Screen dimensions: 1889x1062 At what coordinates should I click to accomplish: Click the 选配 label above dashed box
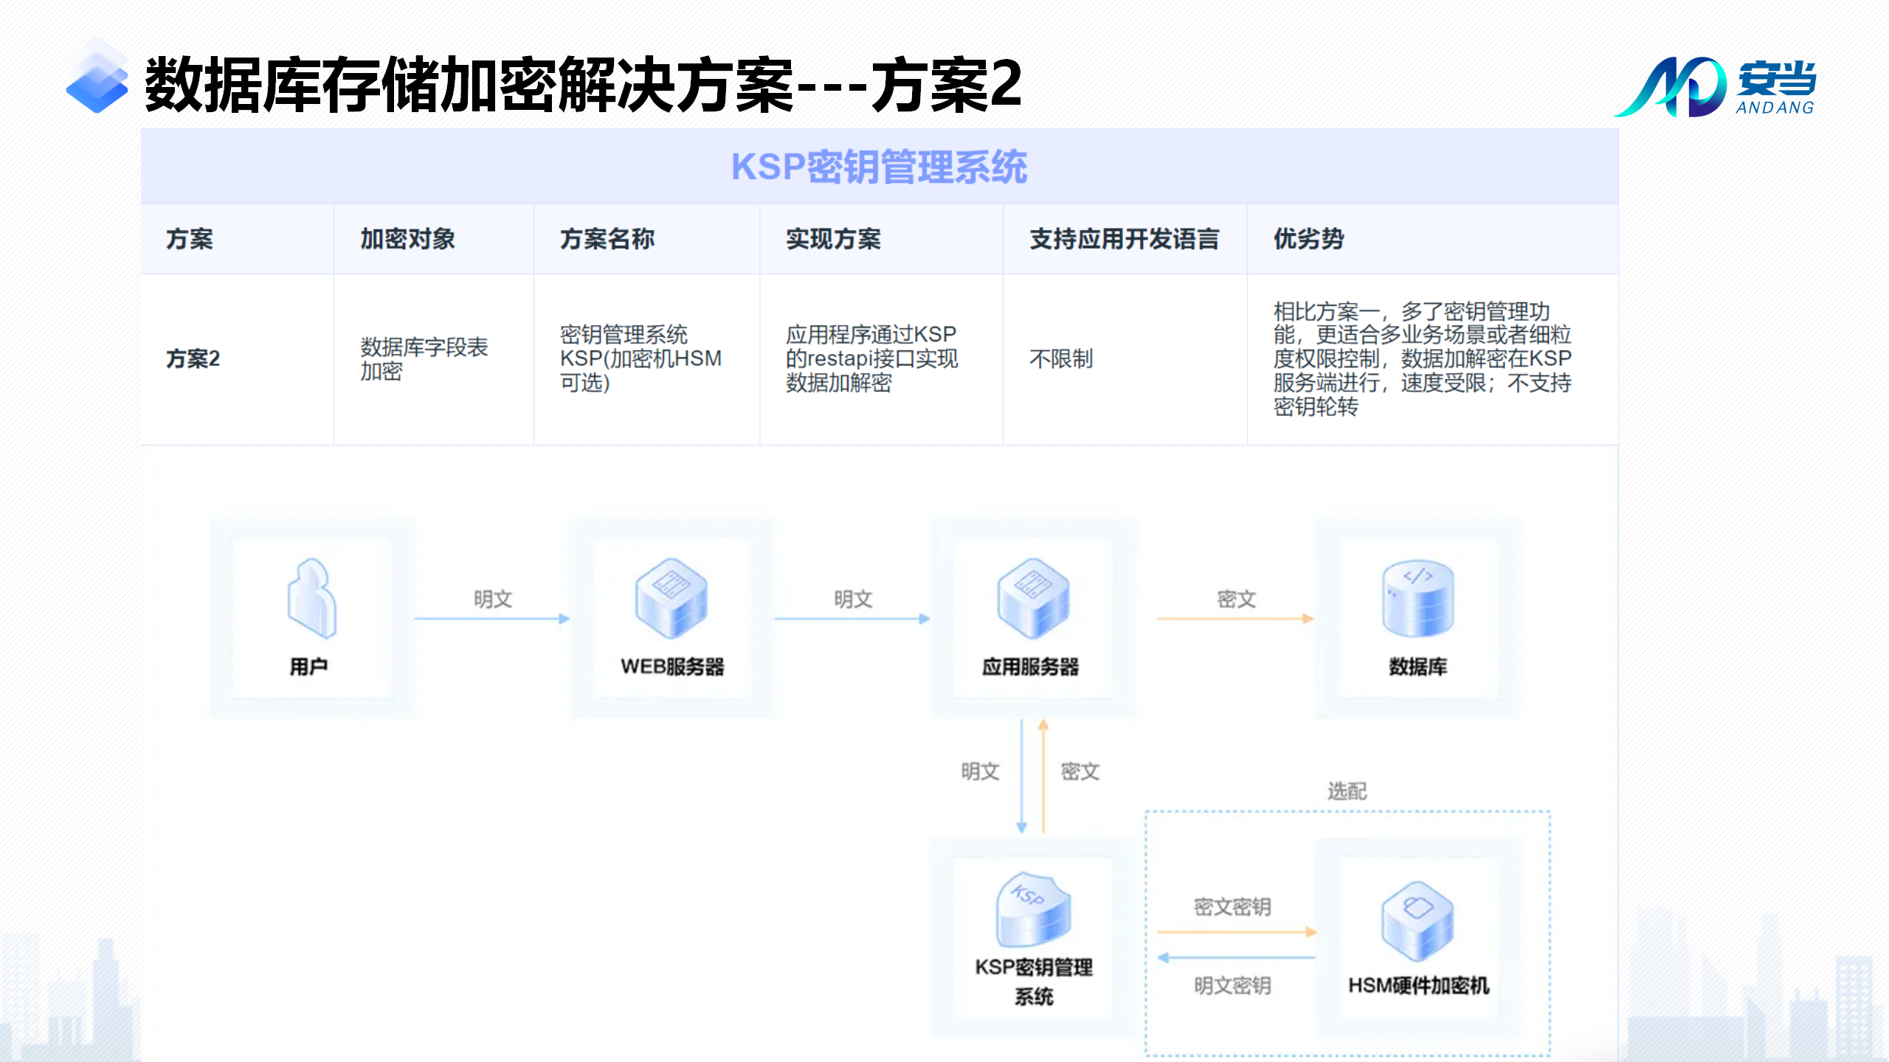coord(1347,791)
